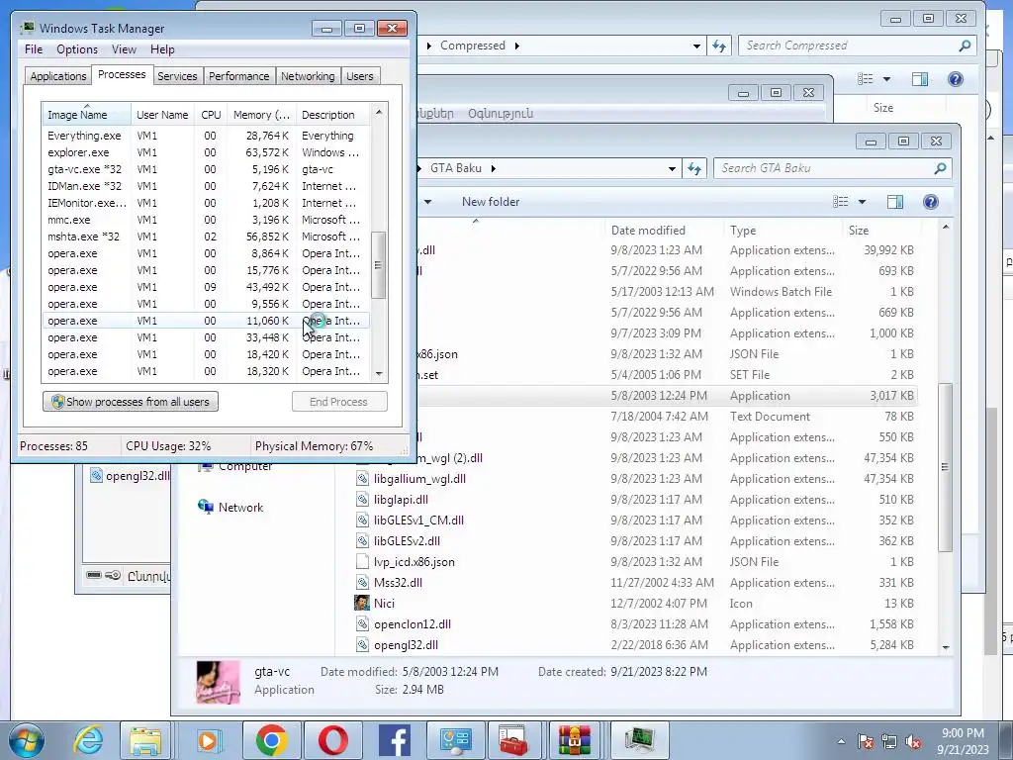
Task: Select libgallium_wgl.dll file
Action: (419, 479)
